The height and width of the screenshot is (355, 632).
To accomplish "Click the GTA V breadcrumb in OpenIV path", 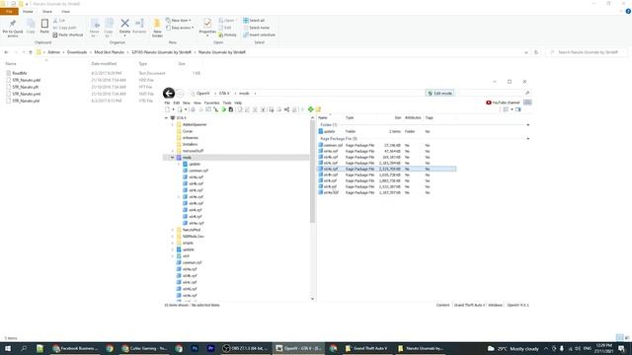I will point(224,94).
